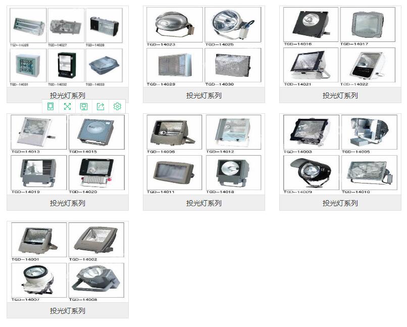Select the TGD-14033 lamp thumbnail

click(x=104, y=66)
